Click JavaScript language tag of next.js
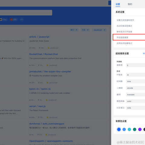The height and width of the screenshot is (145, 145). (52, 118)
